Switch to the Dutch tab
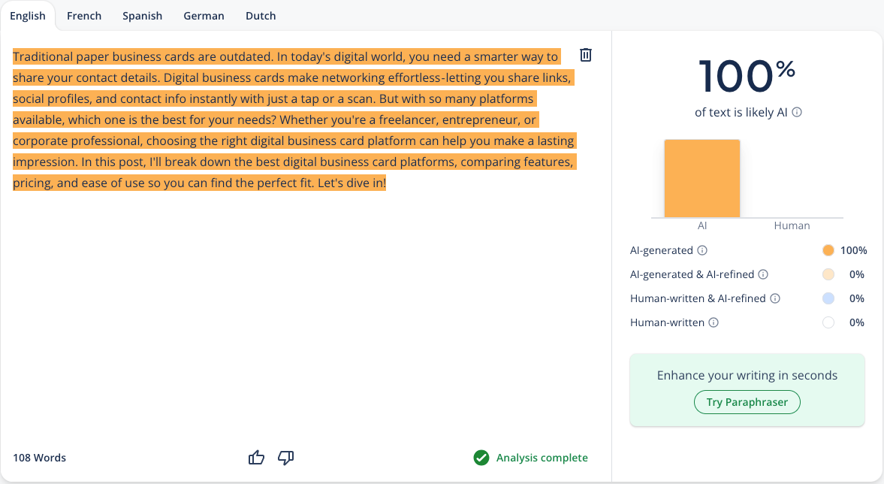 261,16
